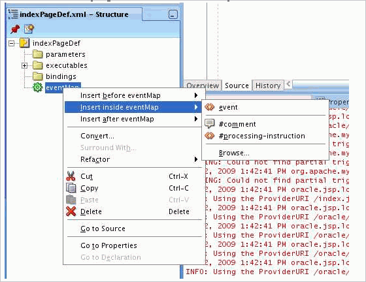The width and height of the screenshot is (366, 282).
Task: Switch to the History tab
Action: coord(268,86)
